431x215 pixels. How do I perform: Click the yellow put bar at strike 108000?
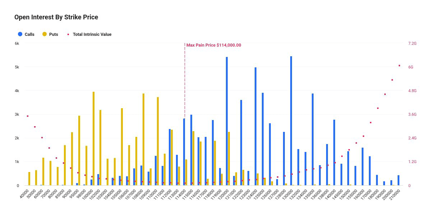point(143,139)
